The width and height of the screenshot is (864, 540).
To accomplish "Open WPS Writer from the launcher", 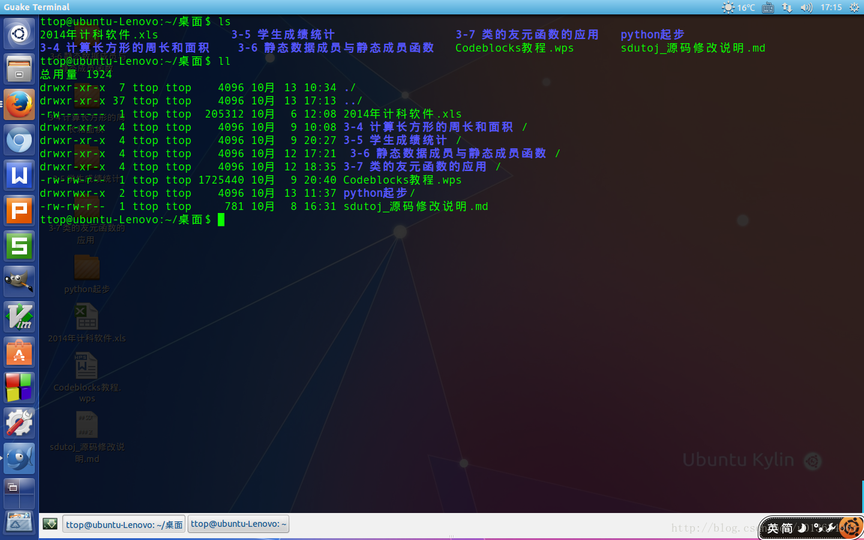I will [19, 176].
